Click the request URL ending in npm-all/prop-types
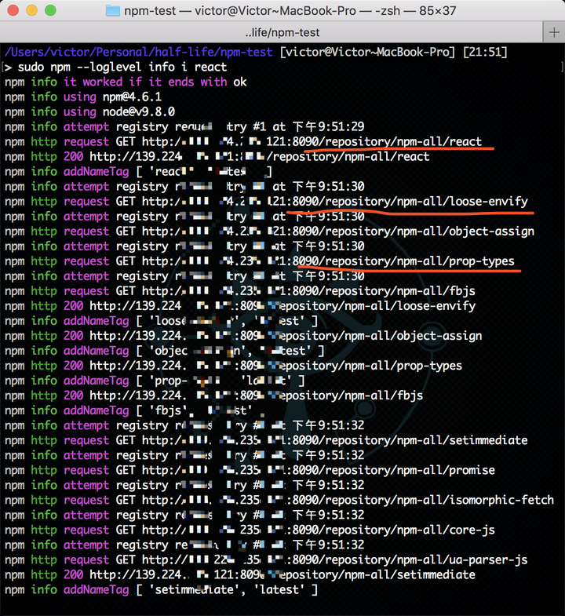This screenshot has height=616, width=565. pos(328,261)
